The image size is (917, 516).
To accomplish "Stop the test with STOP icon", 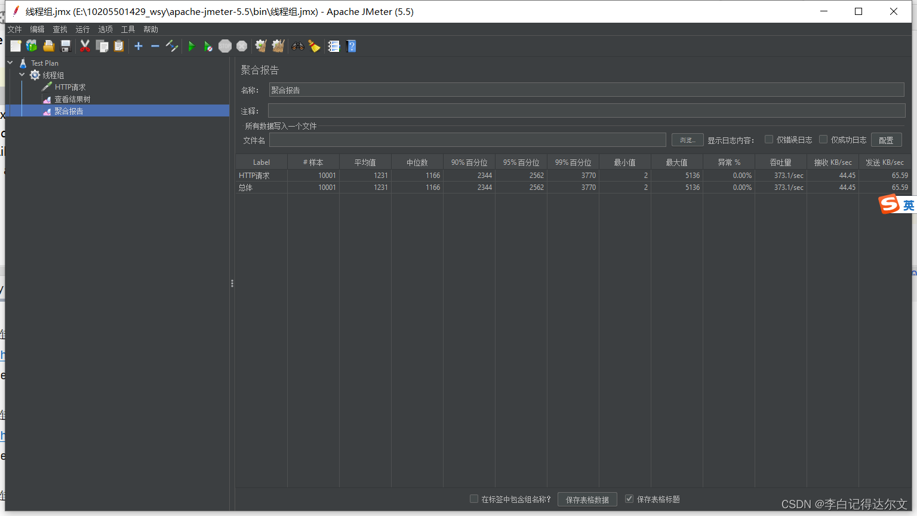I will click(225, 46).
